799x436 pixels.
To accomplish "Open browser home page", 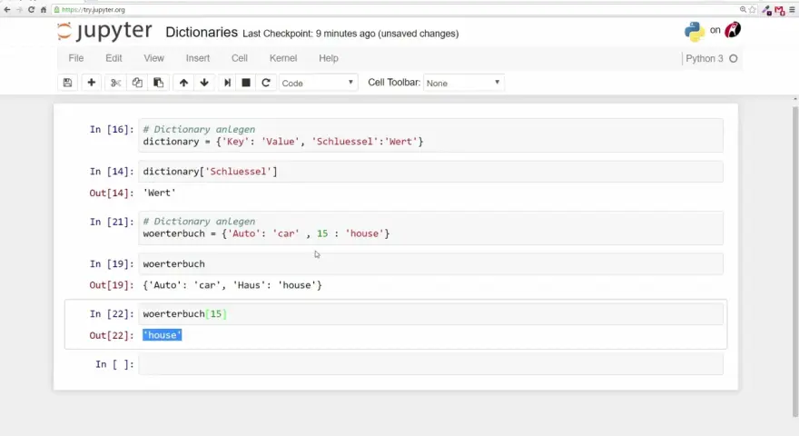I will 44,10.
